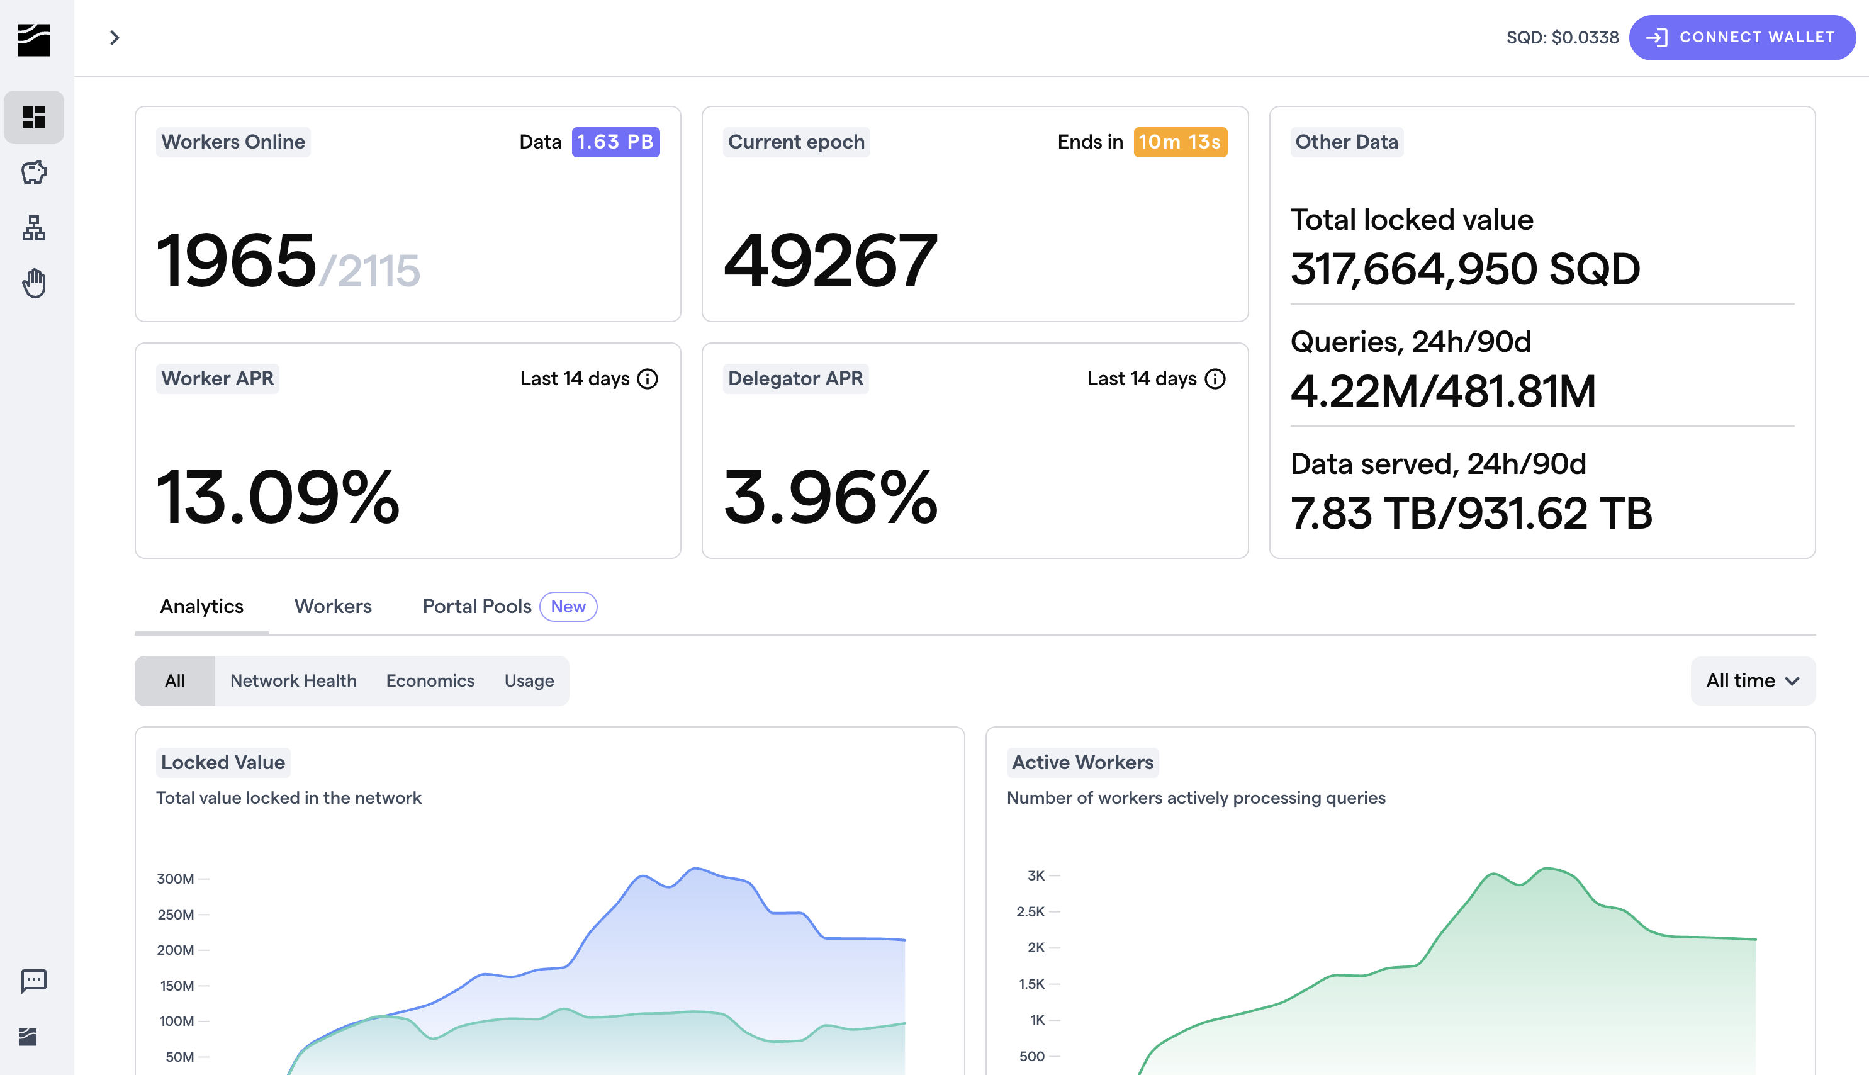Viewport: 1869px width, 1075px height.
Task: Click the Connect Wallet button
Action: [x=1743, y=37]
